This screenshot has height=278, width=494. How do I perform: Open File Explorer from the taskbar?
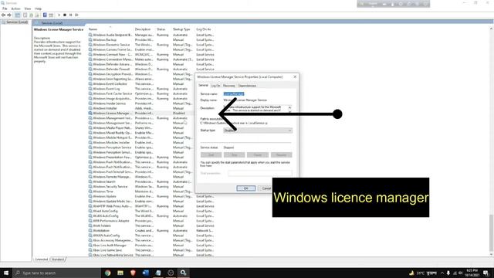click(x=120, y=273)
